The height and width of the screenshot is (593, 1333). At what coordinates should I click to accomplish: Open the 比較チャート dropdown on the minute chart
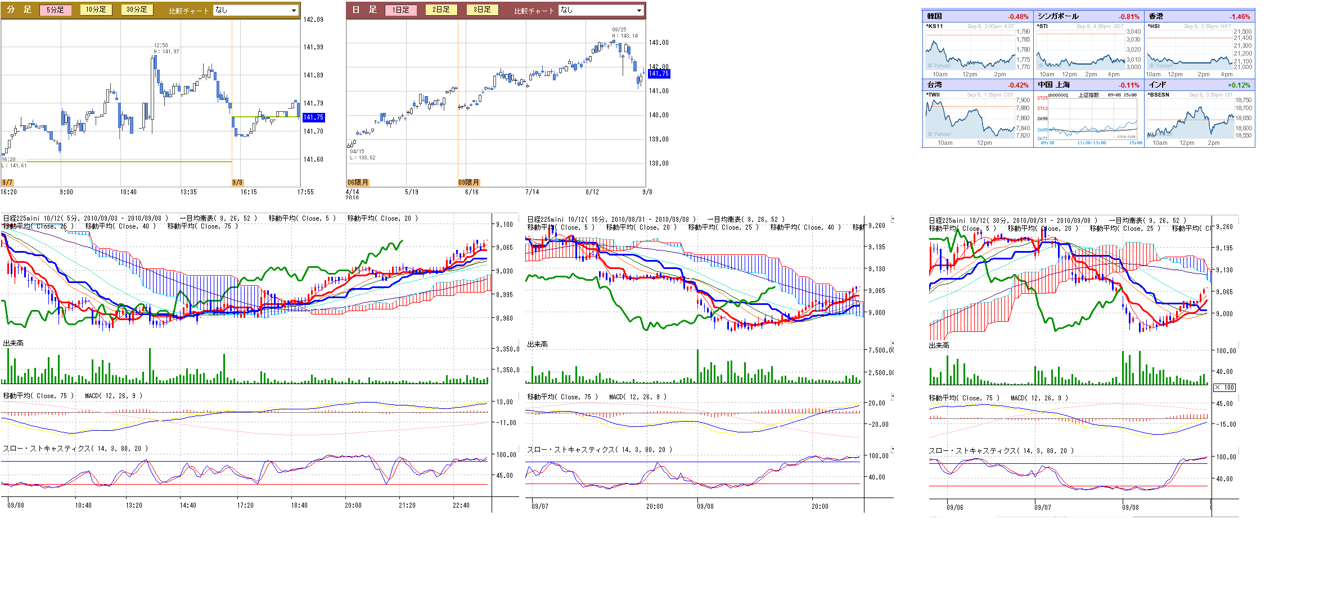[x=256, y=10]
